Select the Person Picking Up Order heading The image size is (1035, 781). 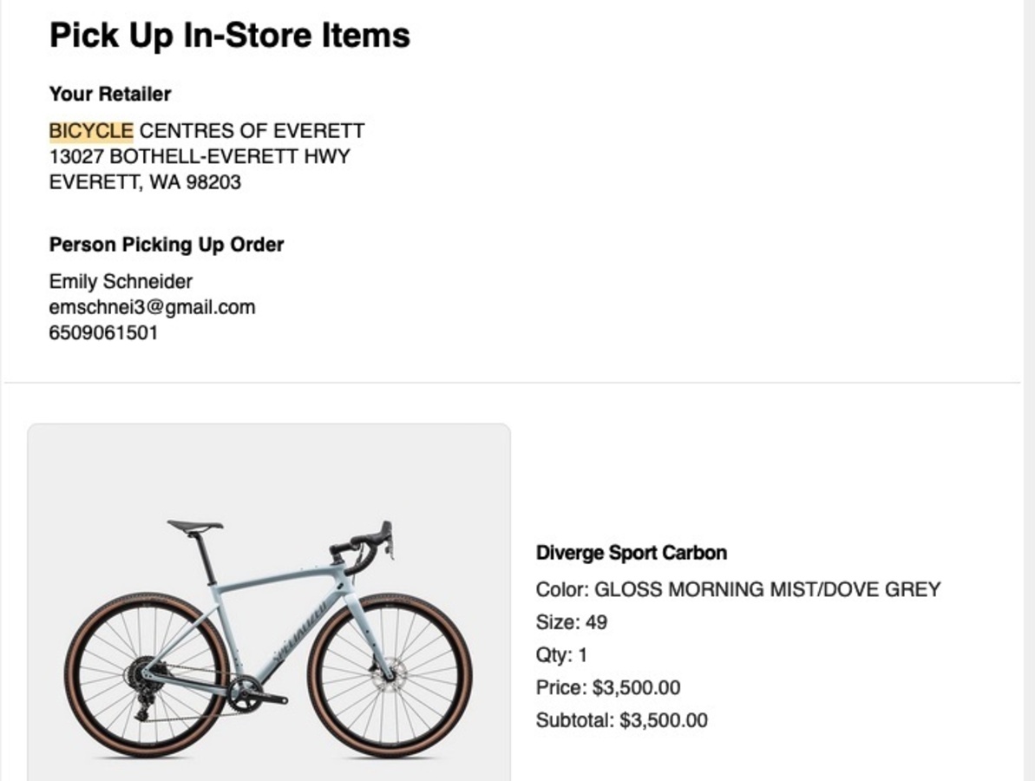(x=167, y=245)
